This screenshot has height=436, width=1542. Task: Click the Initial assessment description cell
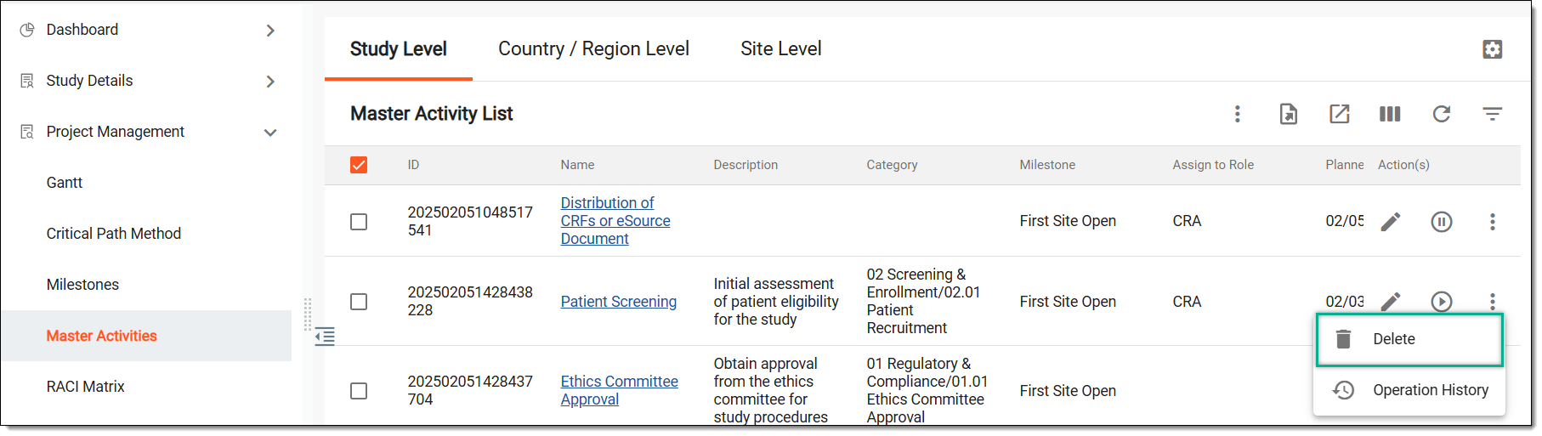pos(776,301)
